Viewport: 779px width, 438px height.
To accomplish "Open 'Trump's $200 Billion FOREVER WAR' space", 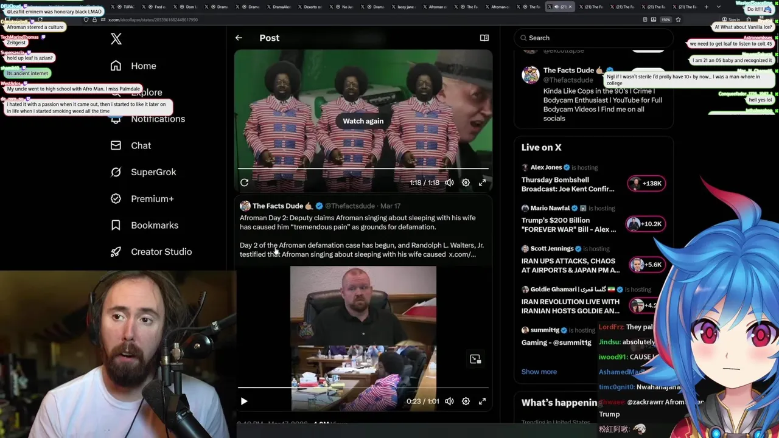I will (x=568, y=224).
